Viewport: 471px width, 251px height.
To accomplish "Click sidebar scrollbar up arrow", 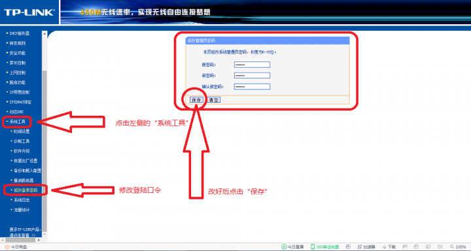I will (44, 33).
